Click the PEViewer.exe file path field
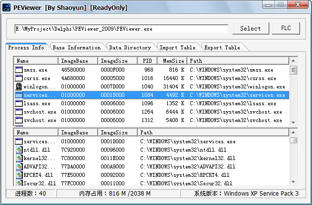The height and width of the screenshot is (205, 312). (121, 29)
